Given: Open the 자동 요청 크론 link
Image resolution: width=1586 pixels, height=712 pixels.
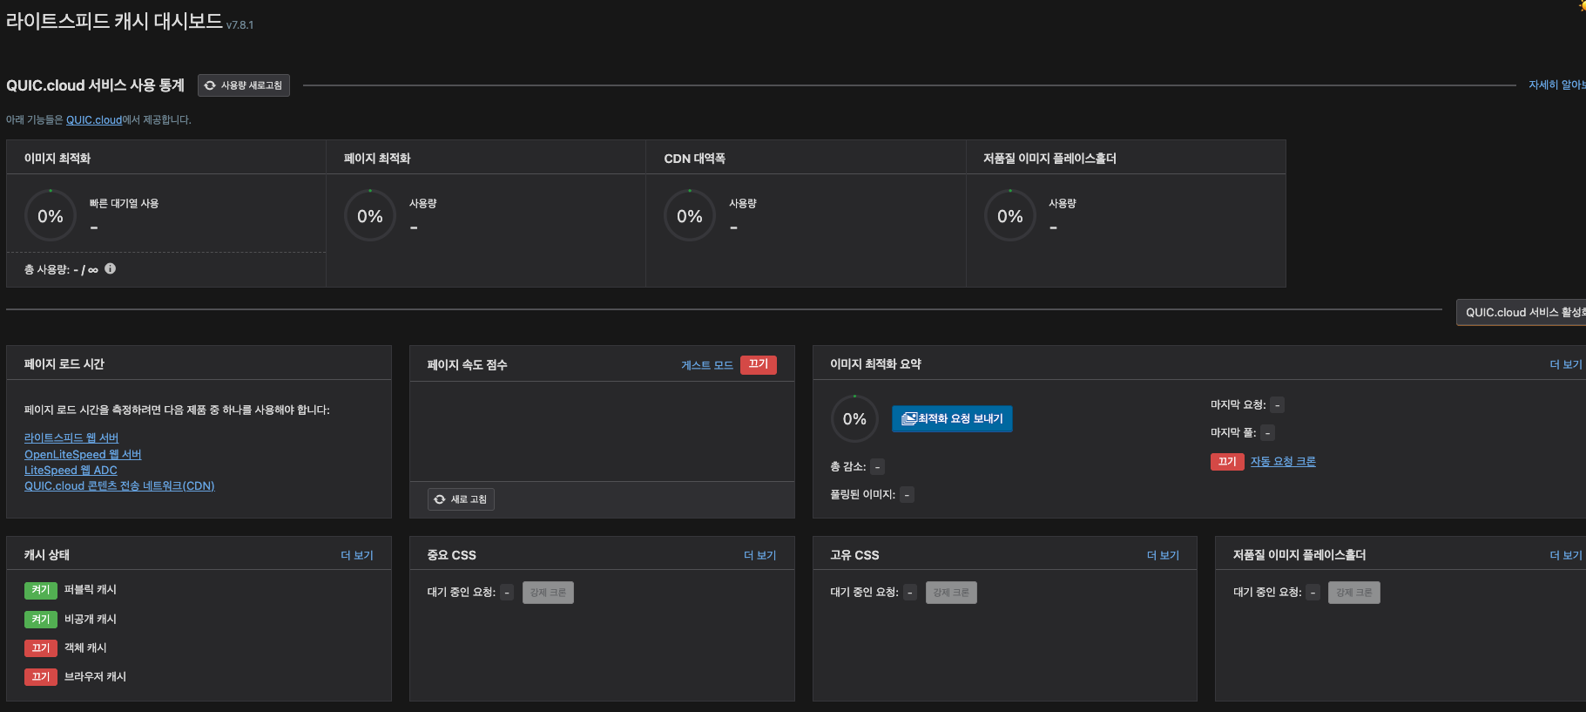Looking at the screenshot, I should coord(1283,462).
